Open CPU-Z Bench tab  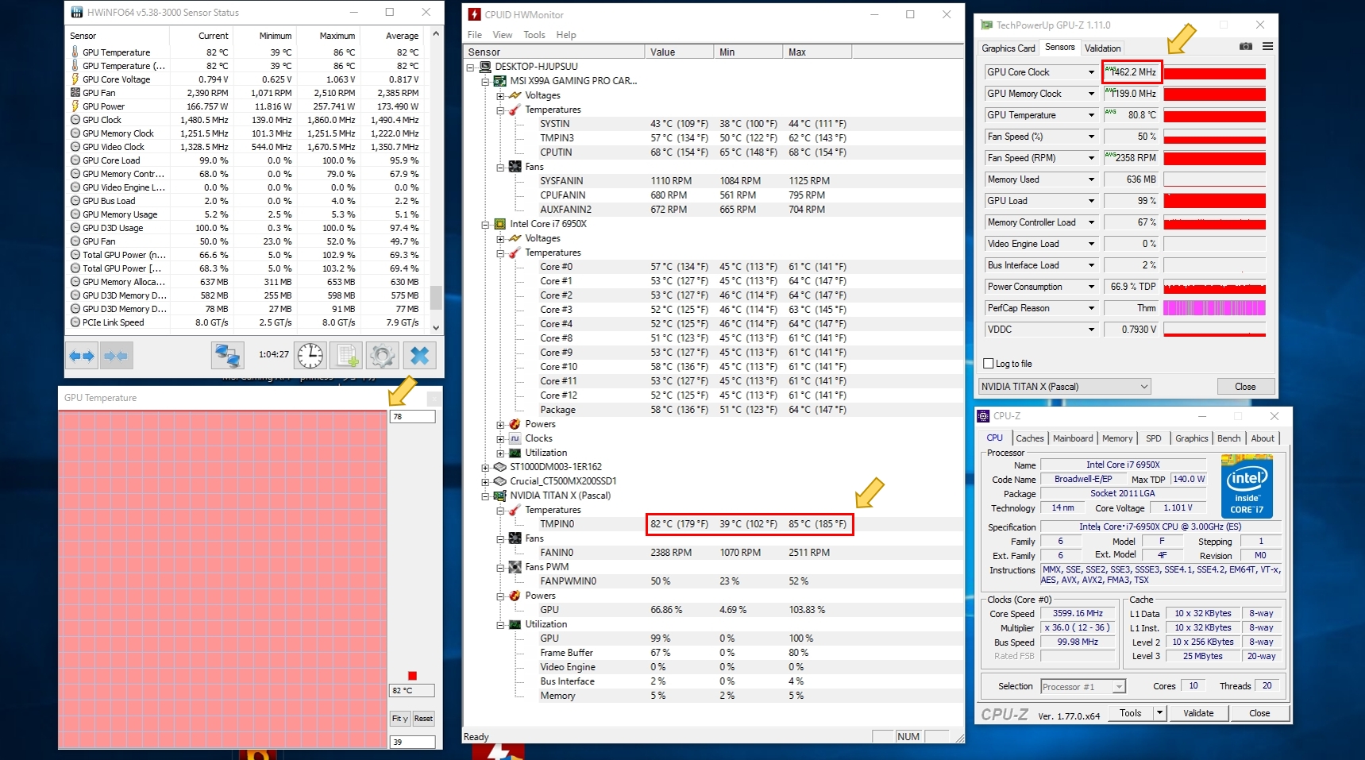coord(1228,438)
